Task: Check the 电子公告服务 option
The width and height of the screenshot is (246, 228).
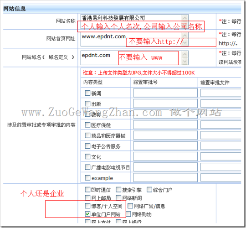Action: point(87,146)
